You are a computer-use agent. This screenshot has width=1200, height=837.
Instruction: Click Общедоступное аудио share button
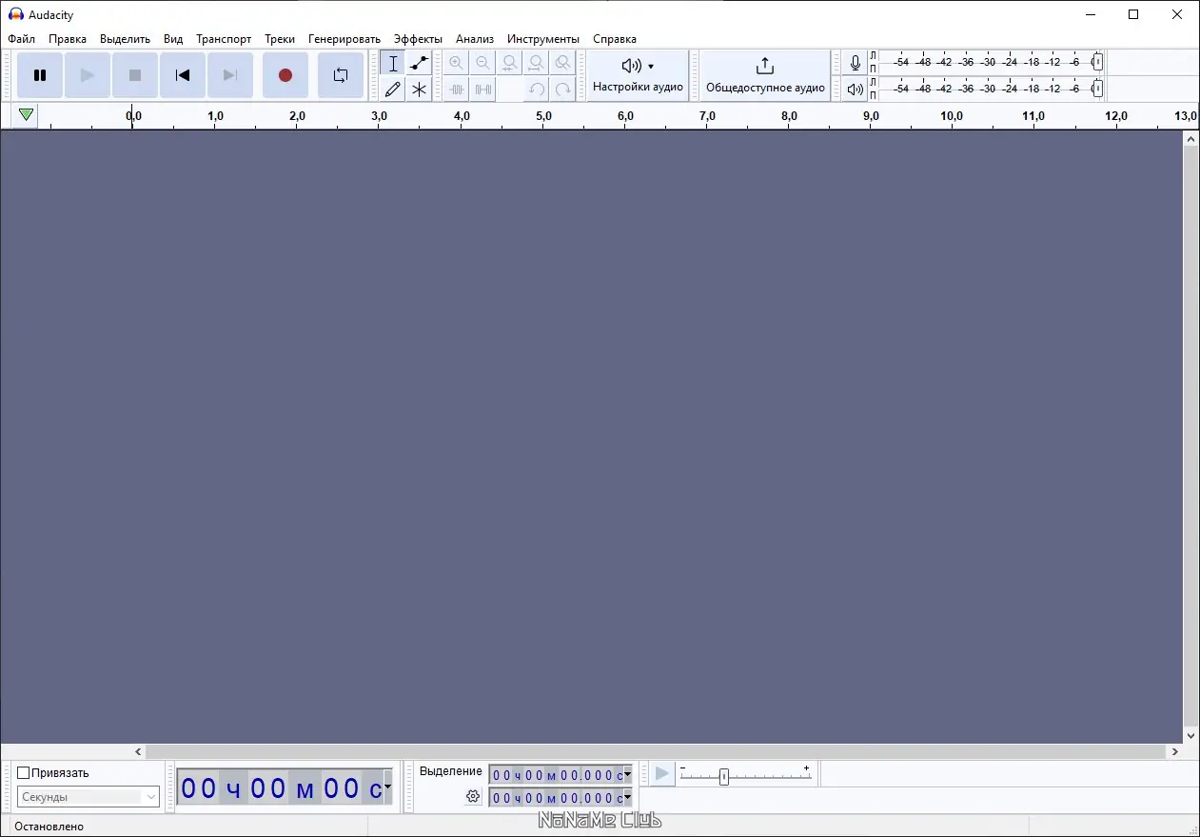(x=765, y=75)
